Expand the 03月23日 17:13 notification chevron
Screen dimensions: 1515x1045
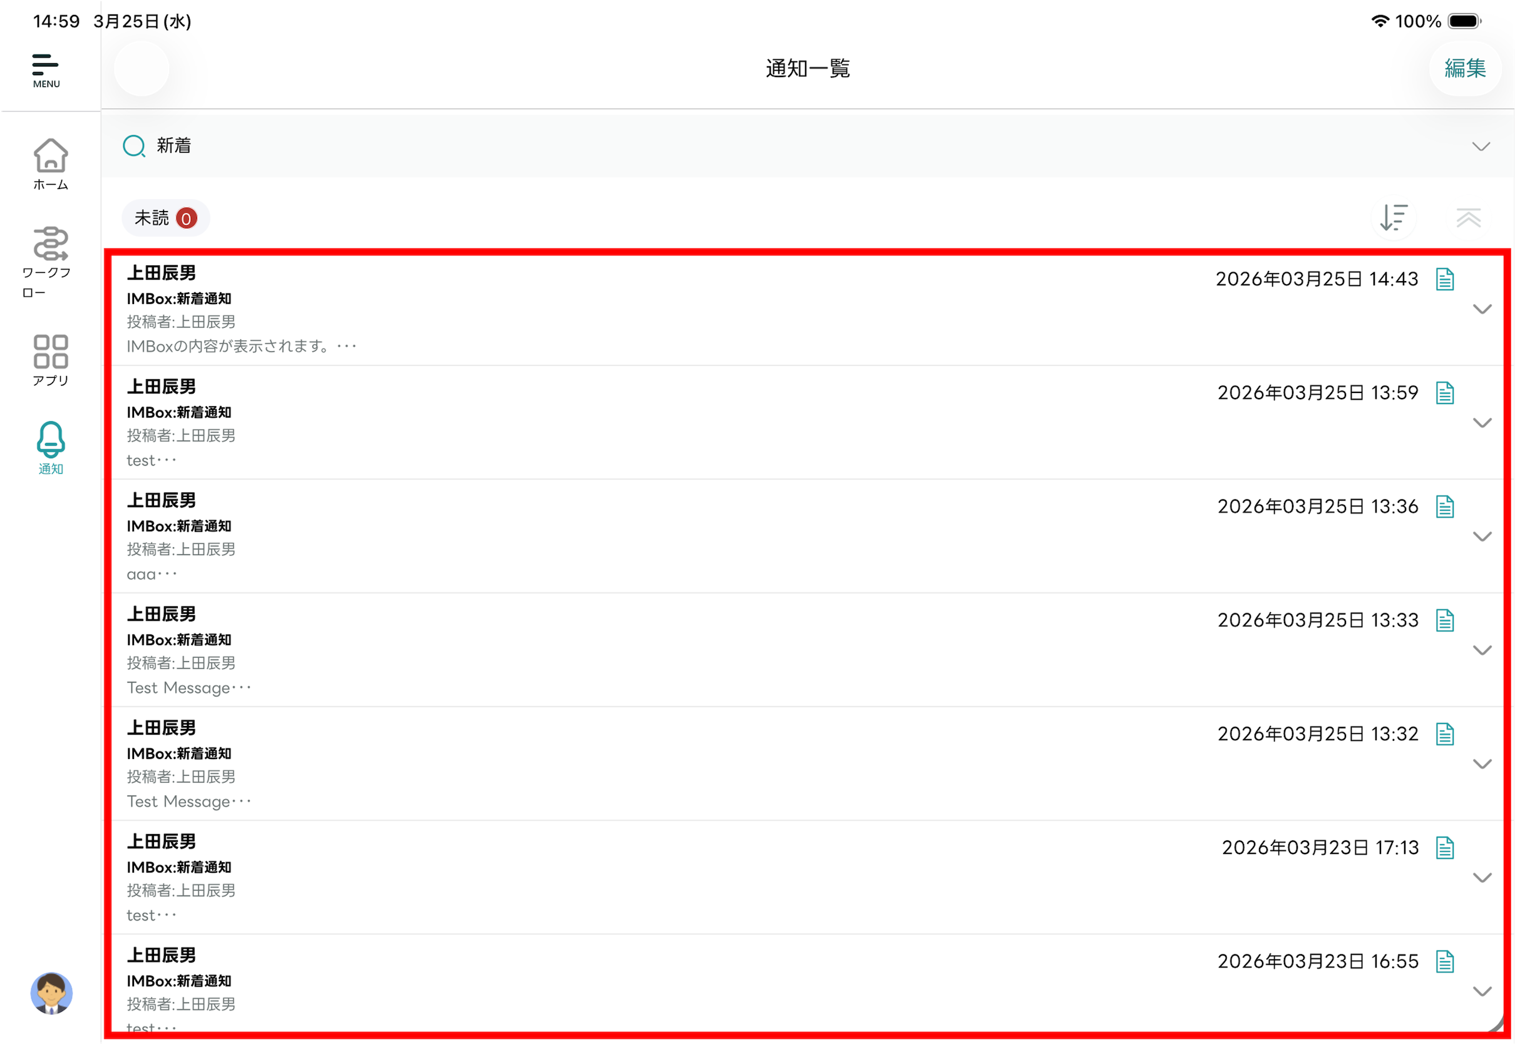click(1482, 878)
